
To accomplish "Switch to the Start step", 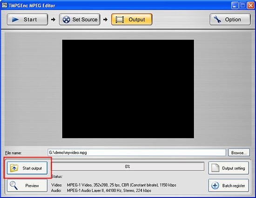I will 27,20.
